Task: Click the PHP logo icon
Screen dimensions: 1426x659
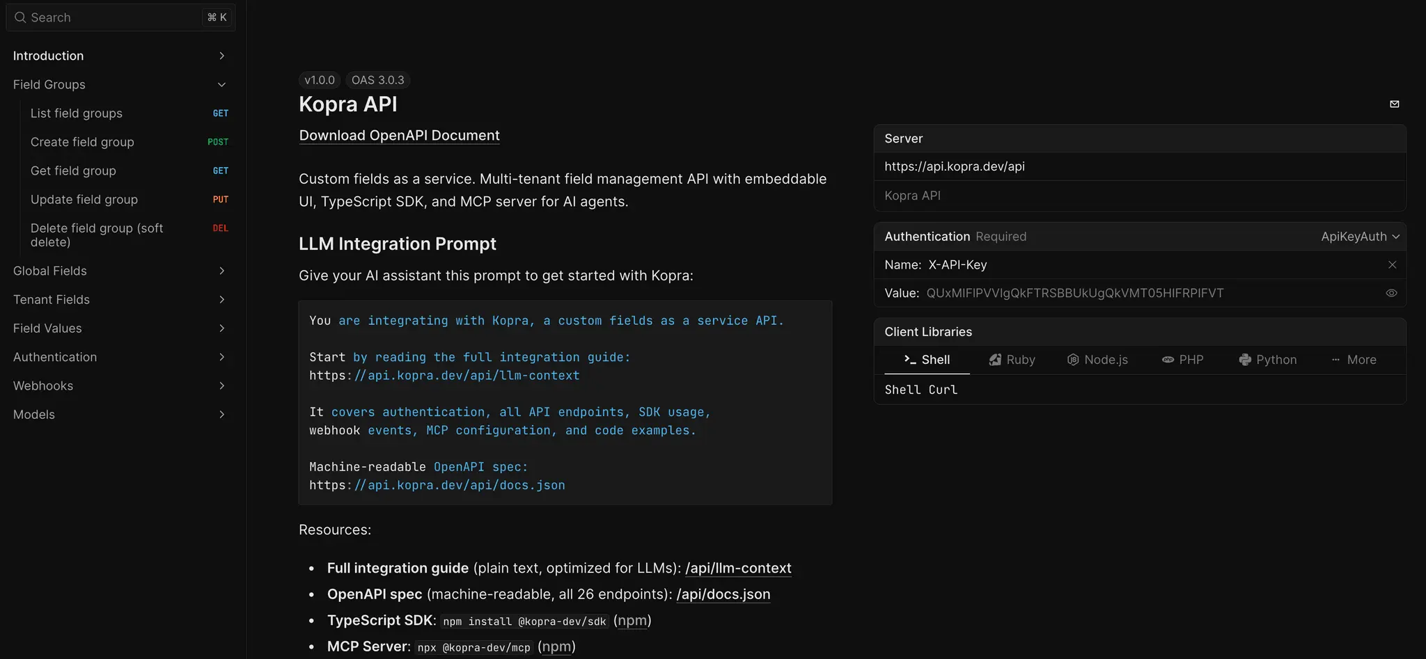Action: 1168,360
